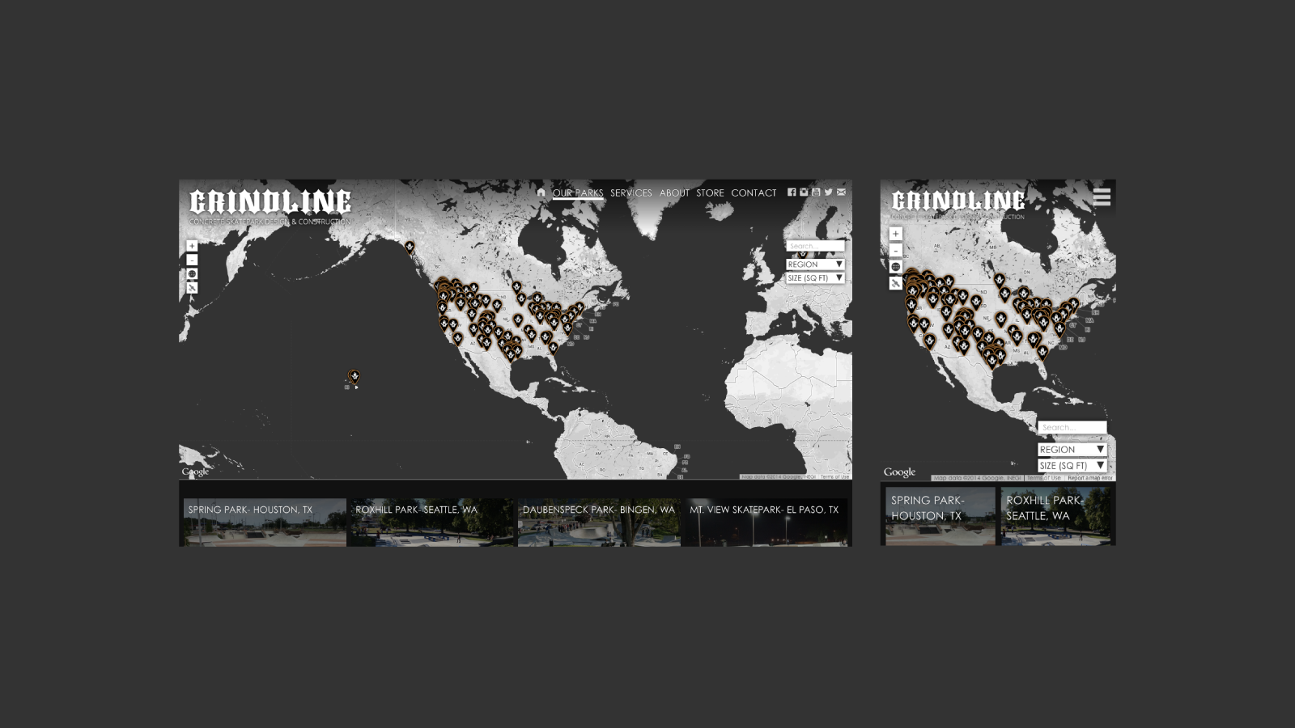
Task: Click the email envelope icon
Action: (x=841, y=193)
